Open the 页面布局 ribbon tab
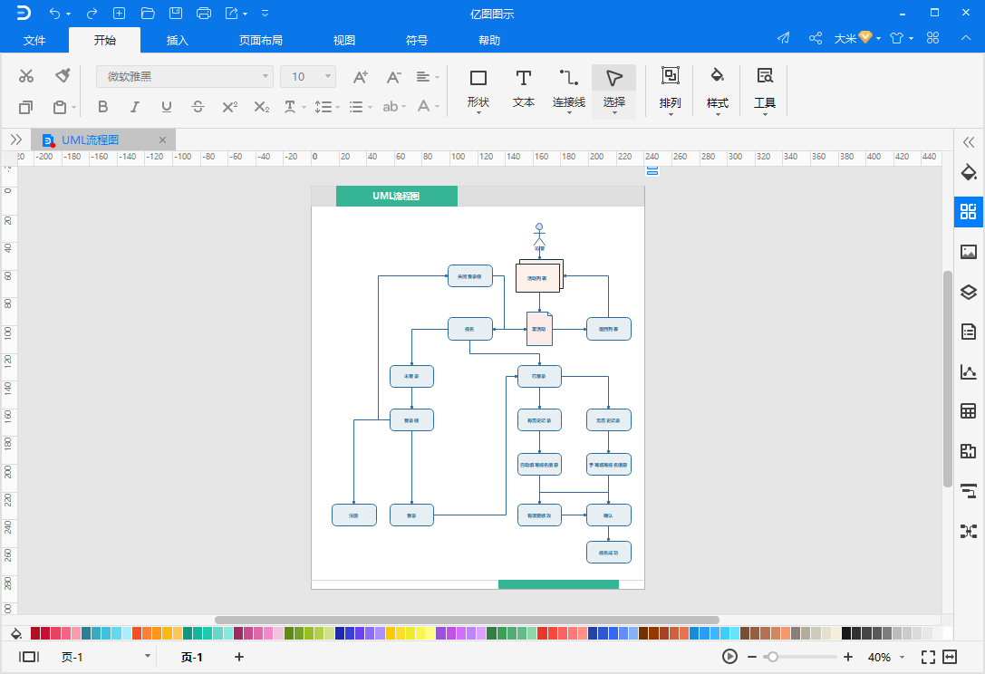Image resolution: width=985 pixels, height=674 pixels. pyautogui.click(x=261, y=40)
